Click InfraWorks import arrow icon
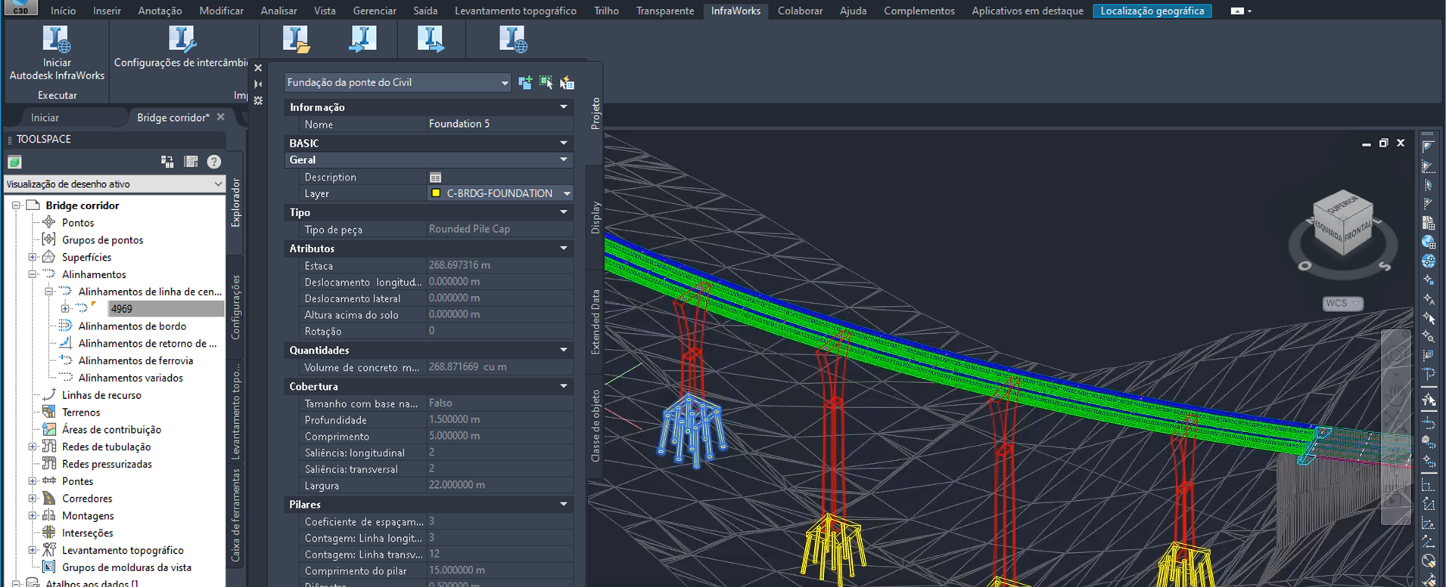Screen dimensions: 1446x587 coord(363,39)
